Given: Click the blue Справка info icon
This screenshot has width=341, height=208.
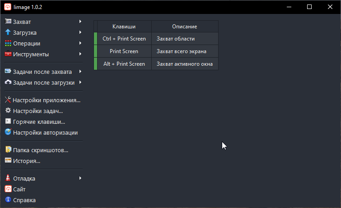Looking at the screenshot, I should [8, 200].
